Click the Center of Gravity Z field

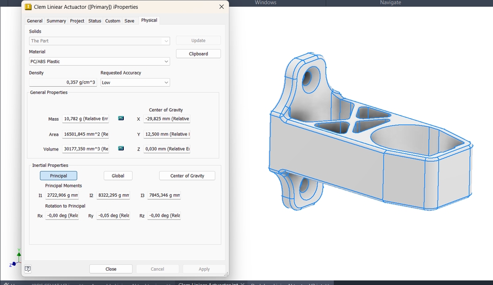pyautogui.click(x=167, y=149)
